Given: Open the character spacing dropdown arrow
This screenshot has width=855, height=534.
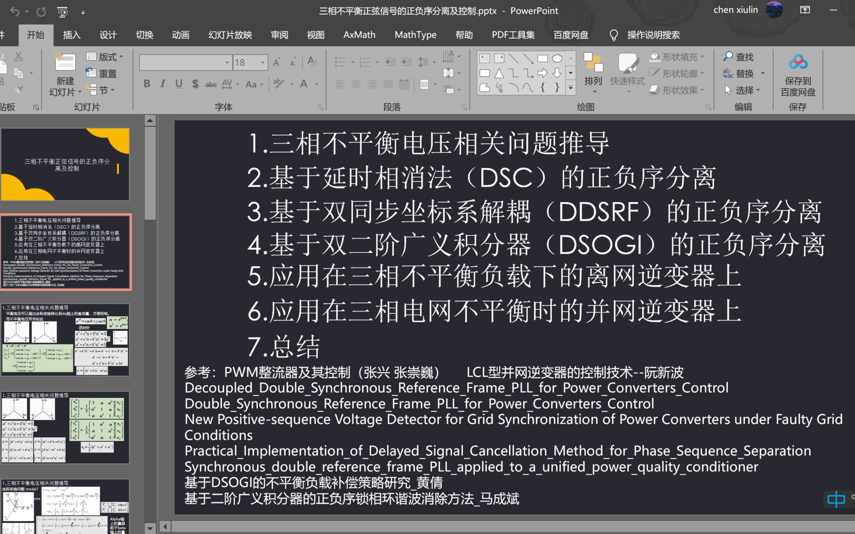Looking at the screenshot, I should (x=237, y=84).
